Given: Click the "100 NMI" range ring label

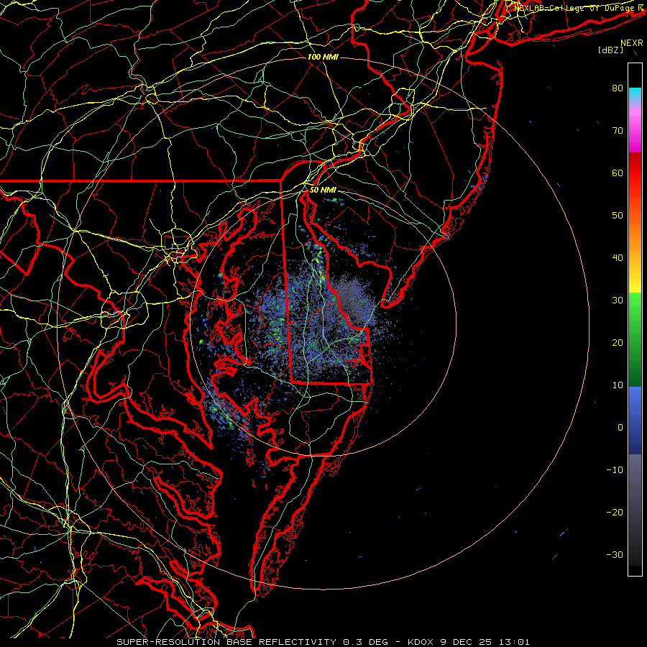Looking at the screenshot, I should pyautogui.click(x=323, y=57).
